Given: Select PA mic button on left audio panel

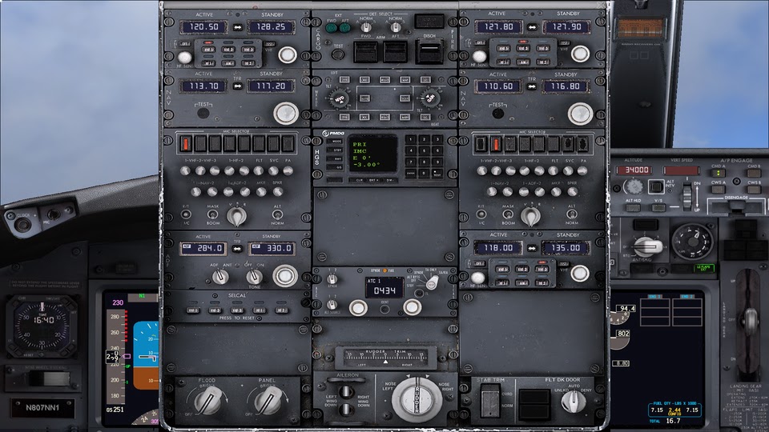Looking at the screenshot, I should (x=288, y=143).
